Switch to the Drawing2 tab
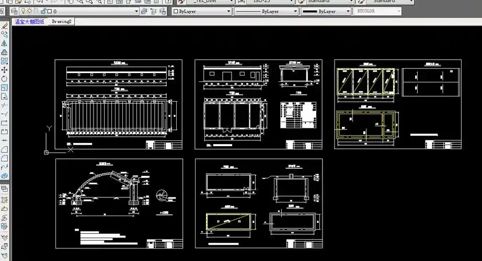Screen dimensions: 482x261 tap(62, 21)
